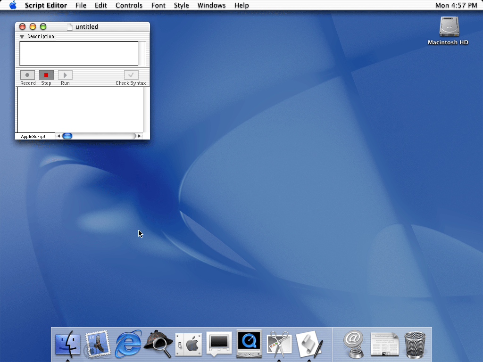Launch Mail from the Dock
Image resolution: width=483 pixels, height=362 pixels.
tap(98, 344)
